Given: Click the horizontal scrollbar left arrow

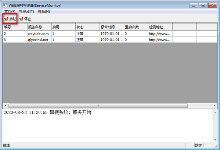Looking at the screenshot, I should pyautogui.click(x=6, y=106).
